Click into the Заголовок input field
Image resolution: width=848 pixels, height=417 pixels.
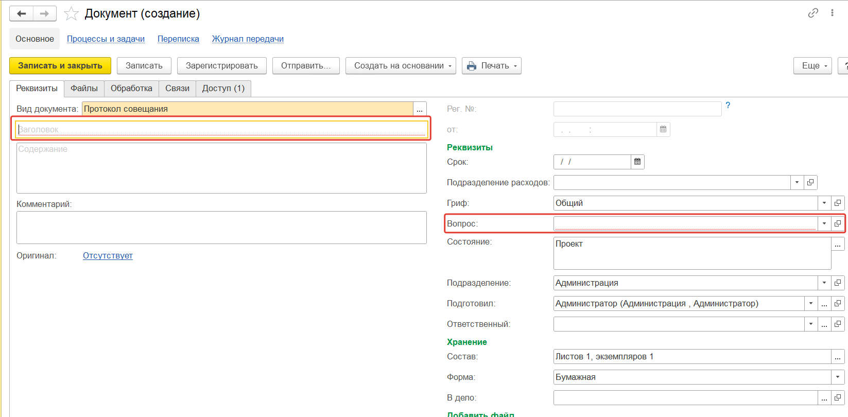pyautogui.click(x=221, y=130)
